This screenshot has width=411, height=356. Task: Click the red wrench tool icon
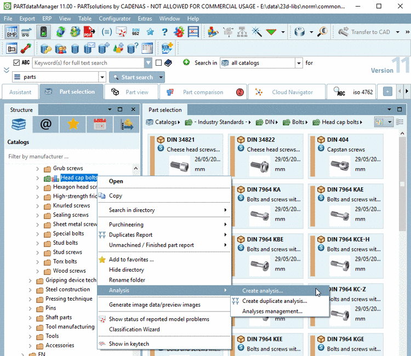click(26, 48)
